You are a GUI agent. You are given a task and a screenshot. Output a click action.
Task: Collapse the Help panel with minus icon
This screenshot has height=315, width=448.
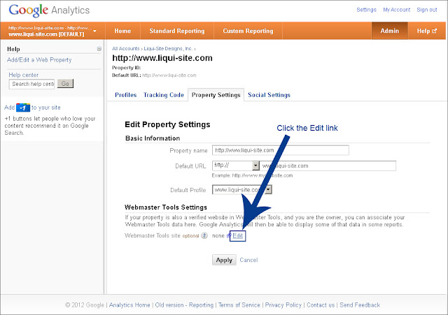(99, 49)
